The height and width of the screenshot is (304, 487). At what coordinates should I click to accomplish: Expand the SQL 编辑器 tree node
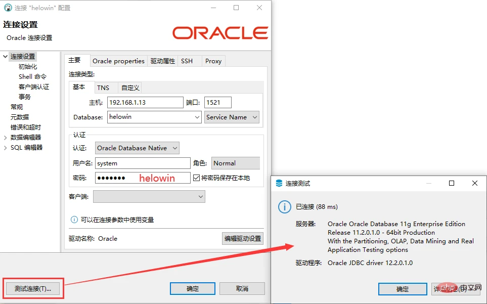[x=5, y=148]
